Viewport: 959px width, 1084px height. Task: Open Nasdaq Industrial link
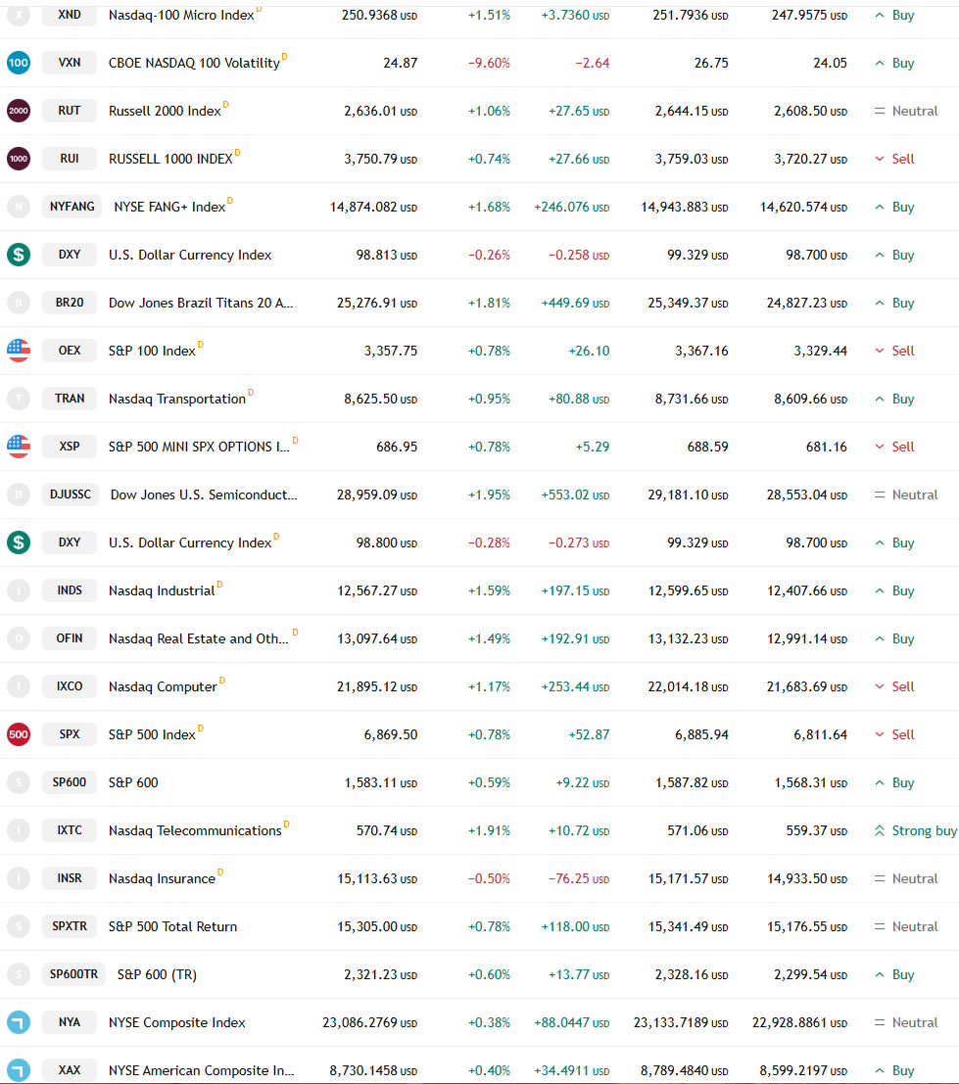(162, 591)
